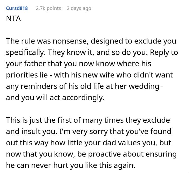The height and width of the screenshot is (173, 189).
Task: Open the Cursd818 user profile
Action: pyautogui.click(x=17, y=8)
